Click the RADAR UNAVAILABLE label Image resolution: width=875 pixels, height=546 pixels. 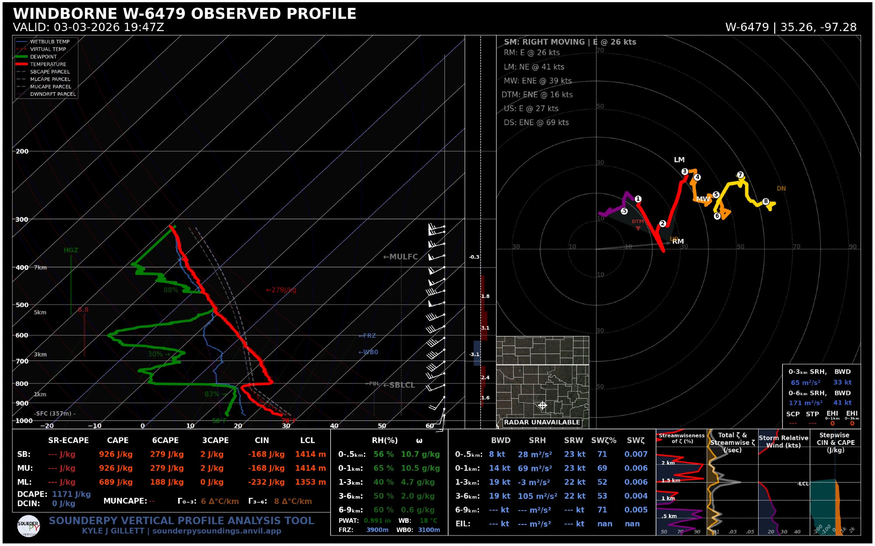pos(542,422)
